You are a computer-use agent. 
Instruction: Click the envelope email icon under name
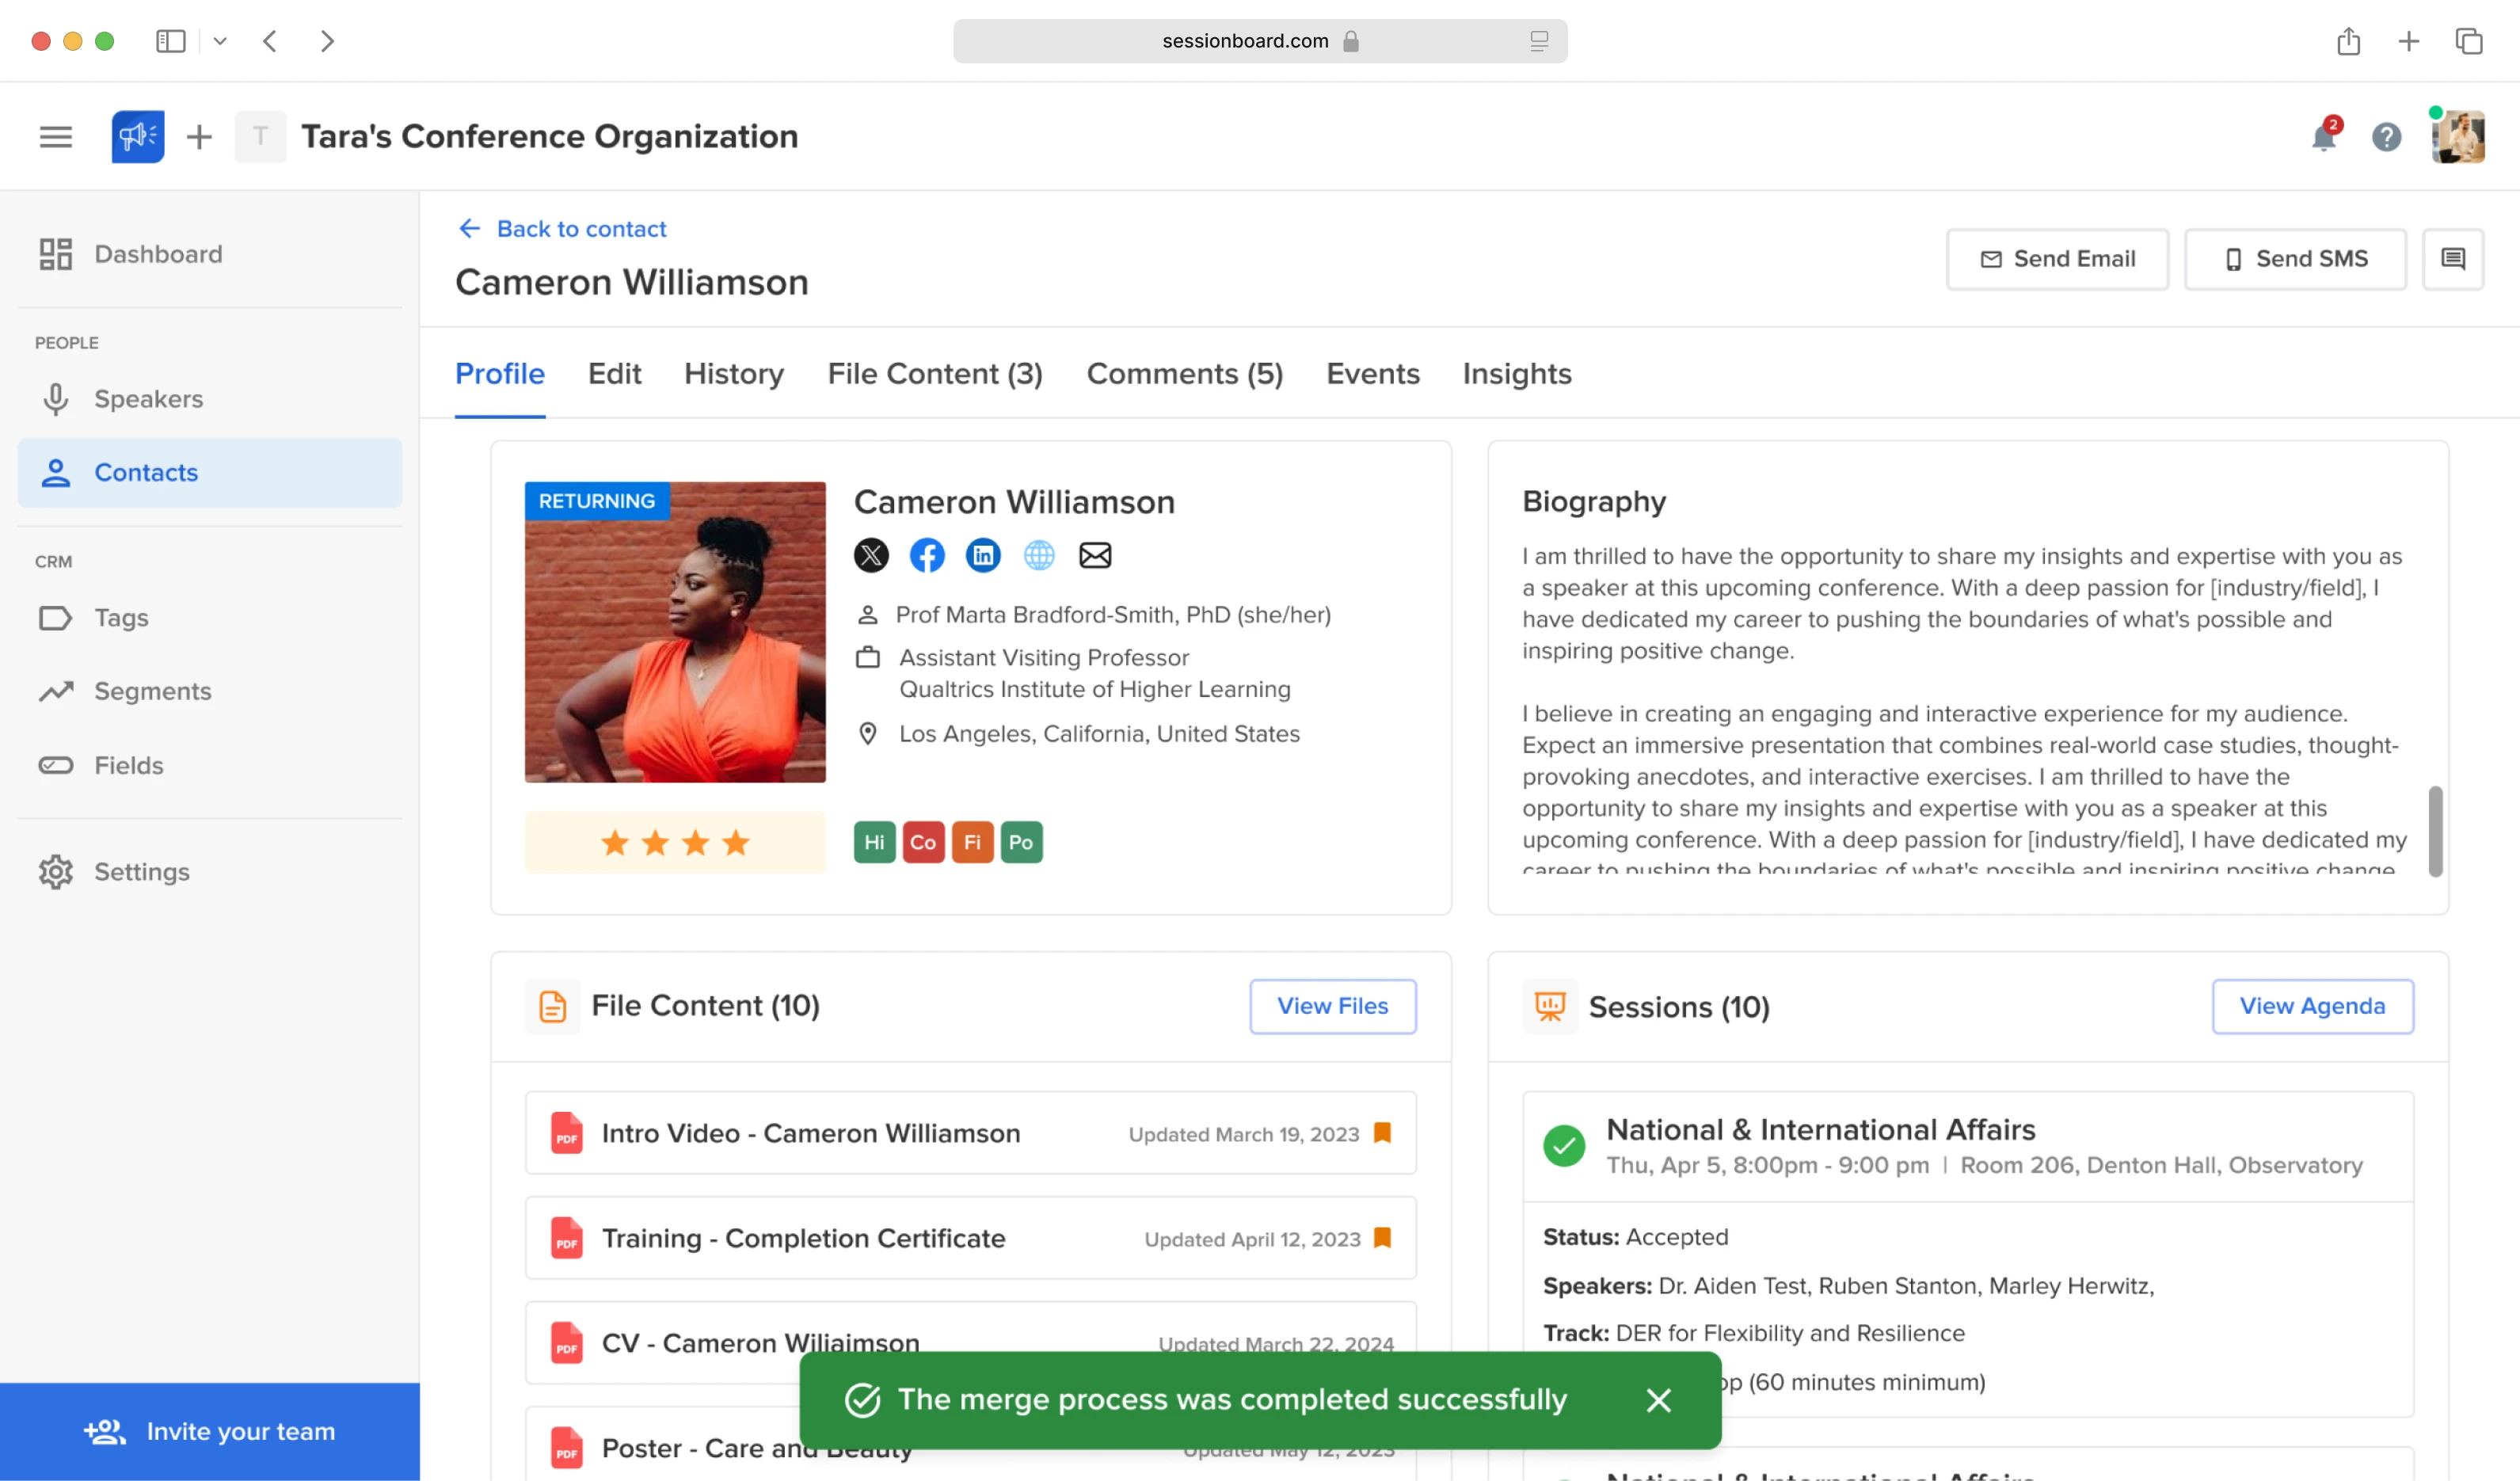pos(1095,555)
